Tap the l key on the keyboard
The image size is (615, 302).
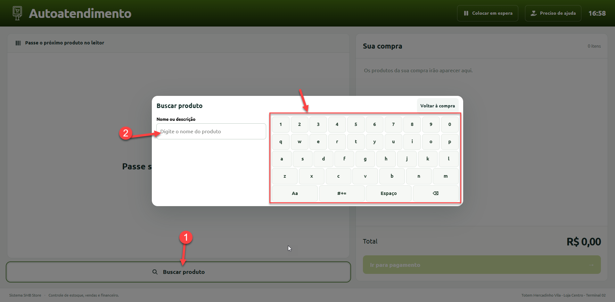tap(449, 159)
